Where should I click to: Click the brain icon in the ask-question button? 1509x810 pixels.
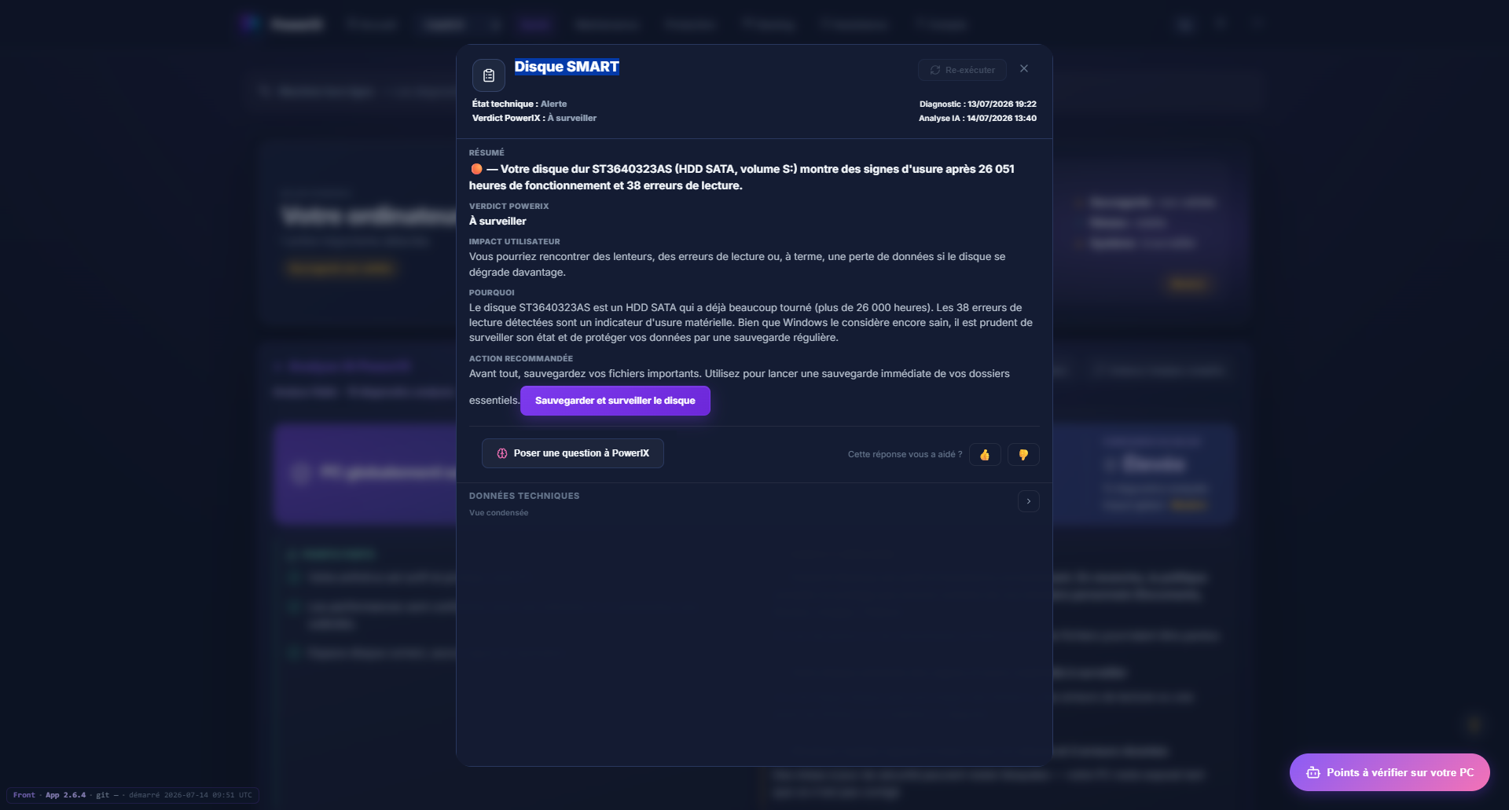[502, 453]
